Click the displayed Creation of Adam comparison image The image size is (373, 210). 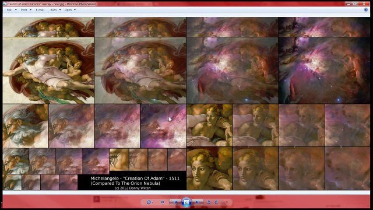pos(186,103)
